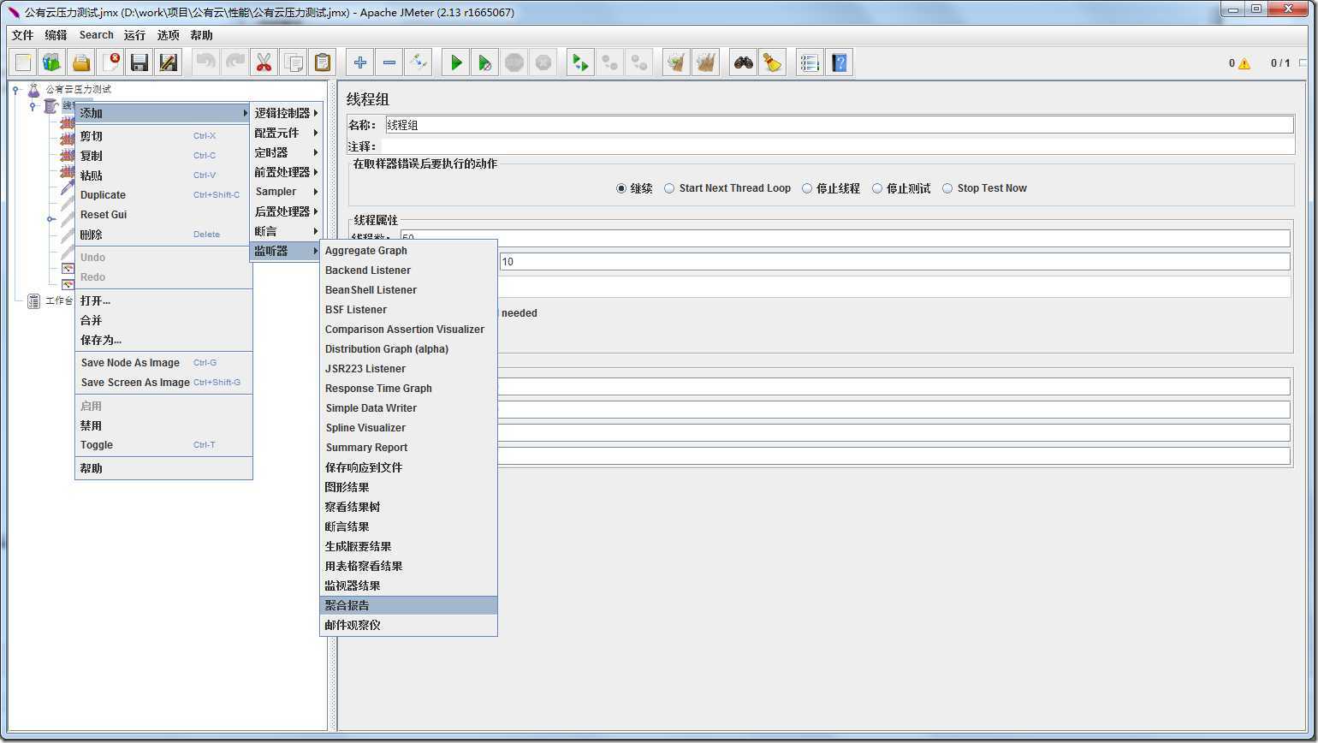
Task: Click the Collapse All minus icon
Action: (389, 62)
